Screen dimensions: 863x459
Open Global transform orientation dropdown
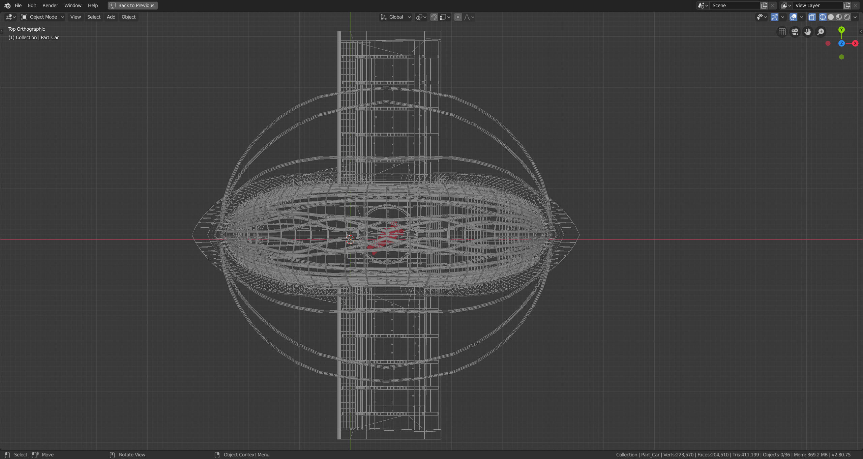point(396,17)
